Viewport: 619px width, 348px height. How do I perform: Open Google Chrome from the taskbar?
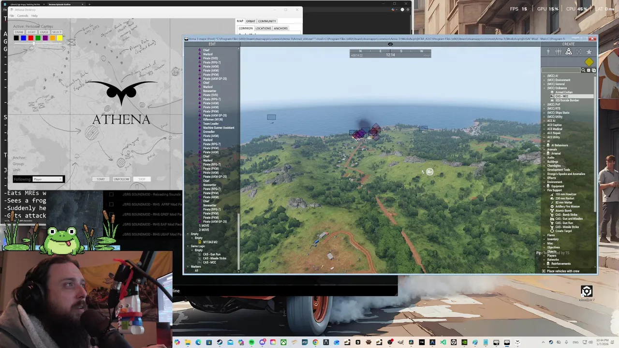click(x=315, y=342)
